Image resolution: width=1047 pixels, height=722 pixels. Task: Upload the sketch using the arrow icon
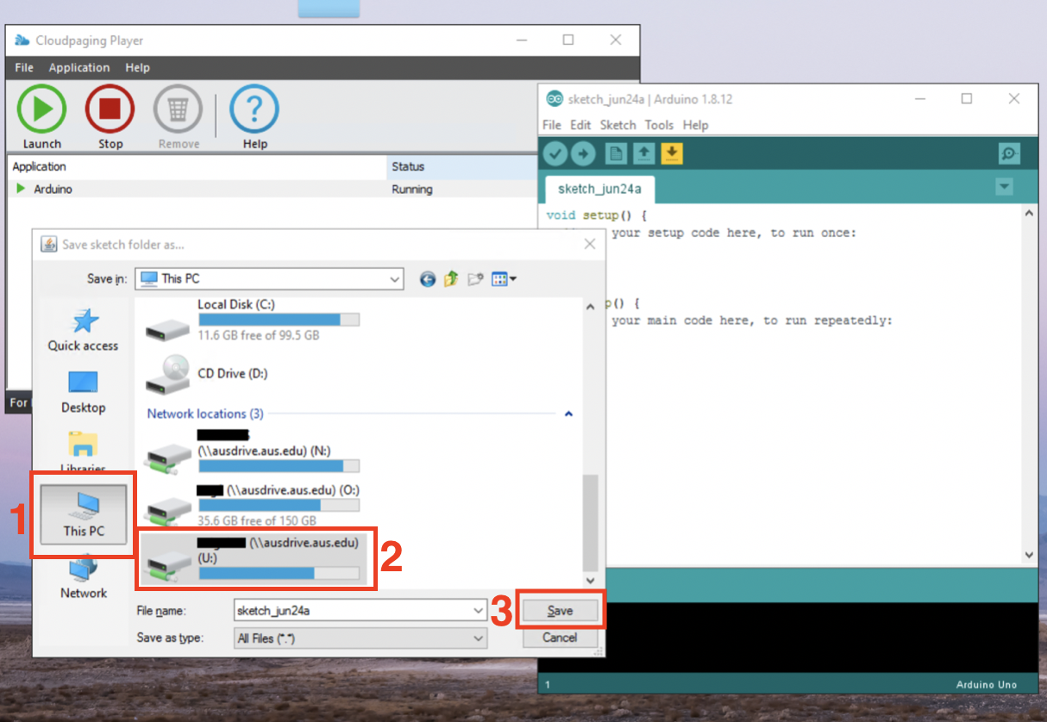click(584, 154)
